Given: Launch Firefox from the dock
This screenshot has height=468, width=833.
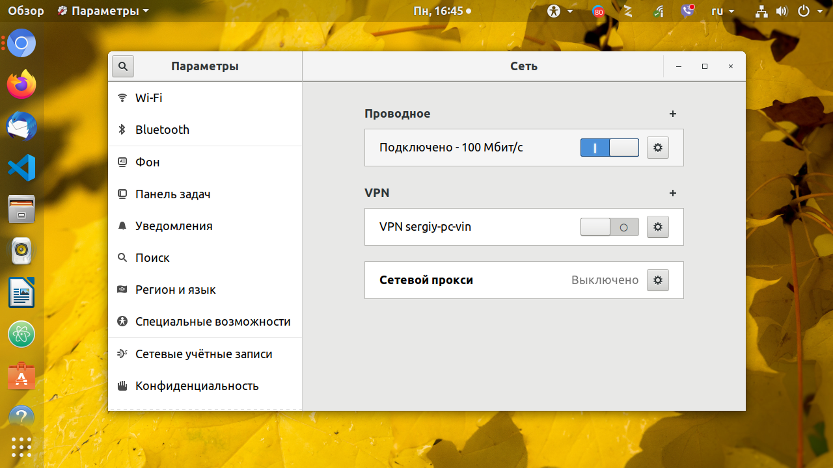Looking at the screenshot, I should pyautogui.click(x=21, y=84).
